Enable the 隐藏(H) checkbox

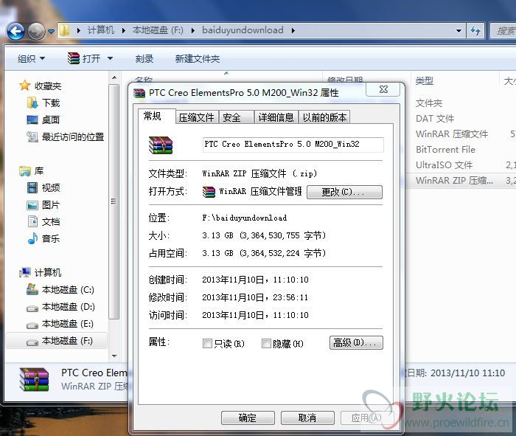pyautogui.click(x=266, y=344)
